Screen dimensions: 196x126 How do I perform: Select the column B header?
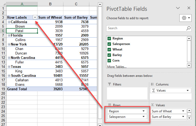point(50,4)
